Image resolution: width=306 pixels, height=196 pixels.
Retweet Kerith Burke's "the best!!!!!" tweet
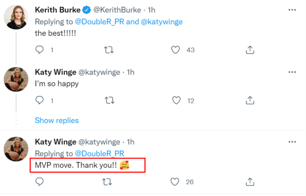coord(109,49)
